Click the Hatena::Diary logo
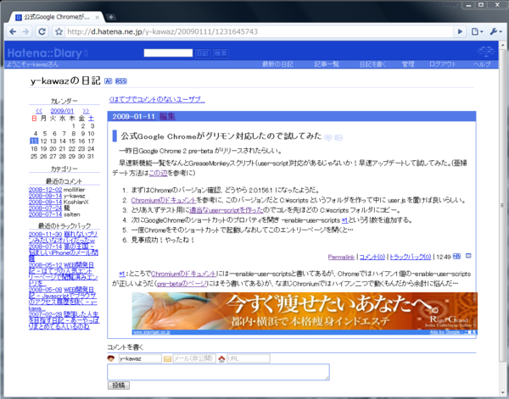 (x=44, y=53)
